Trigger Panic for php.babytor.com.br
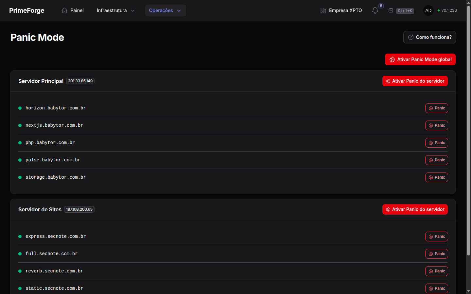This screenshot has height=294, width=471. pyautogui.click(x=437, y=143)
